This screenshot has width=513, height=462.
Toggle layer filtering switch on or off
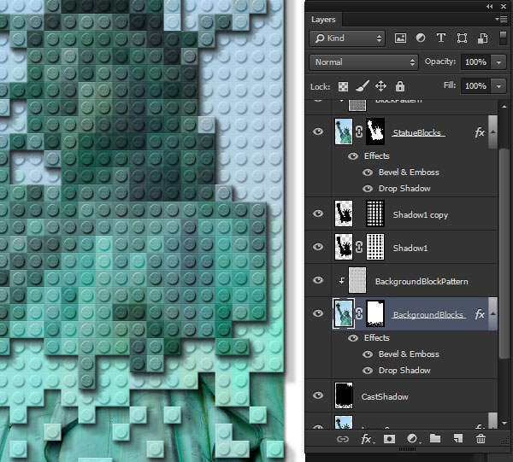tap(504, 38)
